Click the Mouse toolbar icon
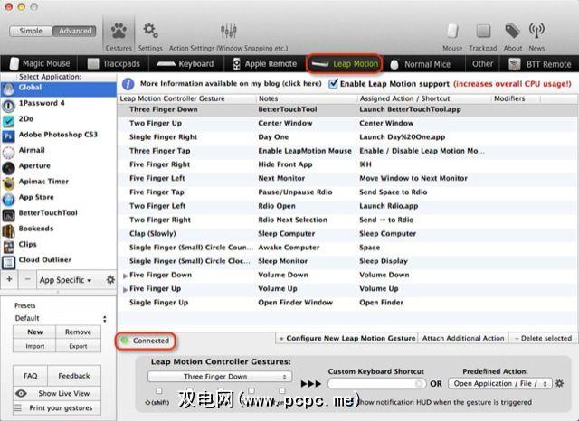Screen dimensions: 579x421 click(452, 36)
